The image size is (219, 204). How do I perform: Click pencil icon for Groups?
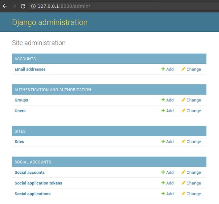pyautogui.click(x=183, y=100)
